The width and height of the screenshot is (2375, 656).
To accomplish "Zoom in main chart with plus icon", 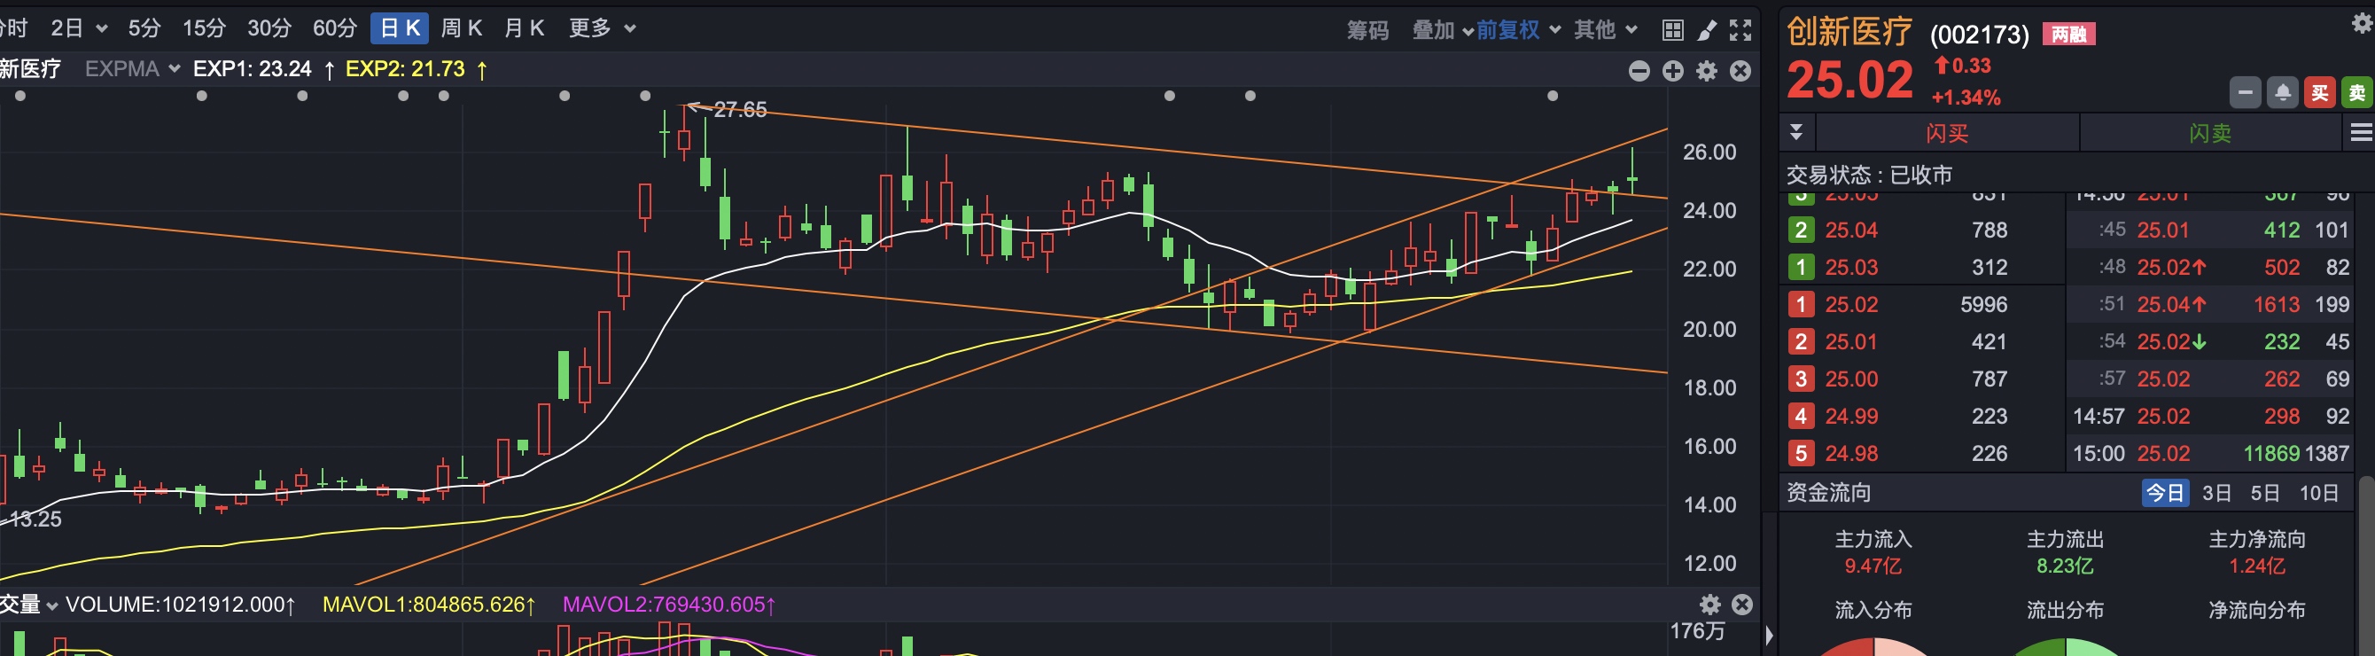I will [x=1672, y=71].
